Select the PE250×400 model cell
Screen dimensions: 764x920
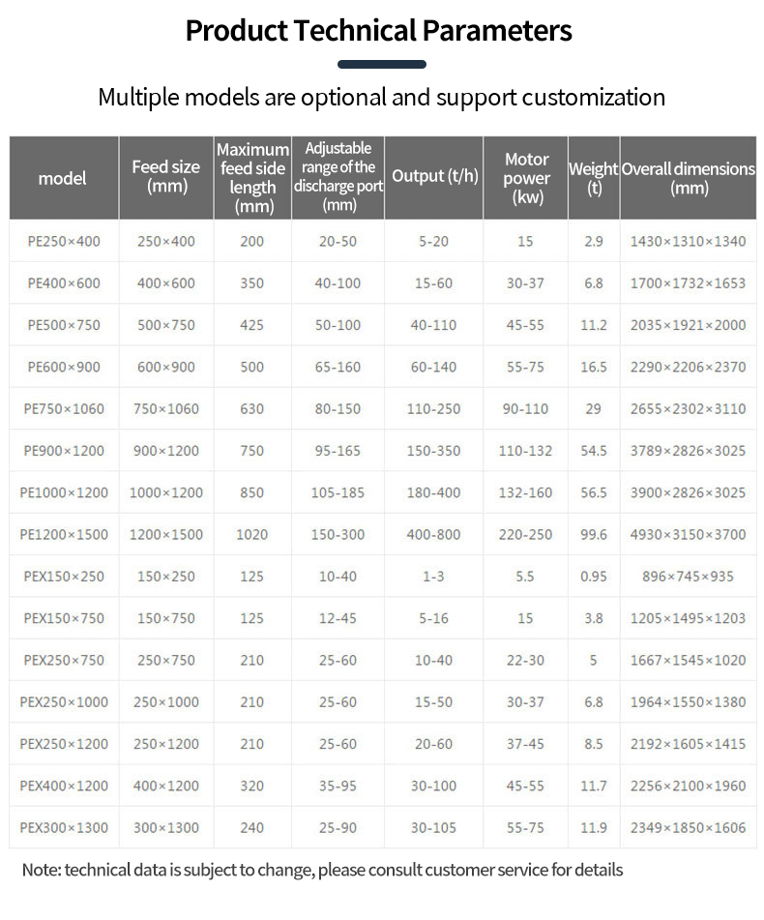tap(64, 241)
